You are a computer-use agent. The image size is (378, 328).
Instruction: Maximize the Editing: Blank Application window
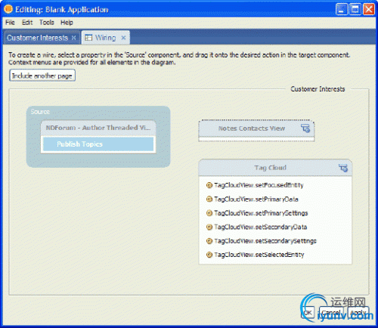coord(355,9)
